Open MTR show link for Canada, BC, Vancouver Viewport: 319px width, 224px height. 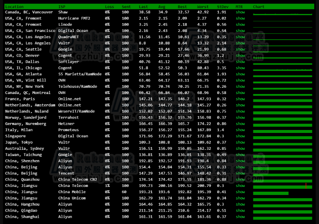240,12
